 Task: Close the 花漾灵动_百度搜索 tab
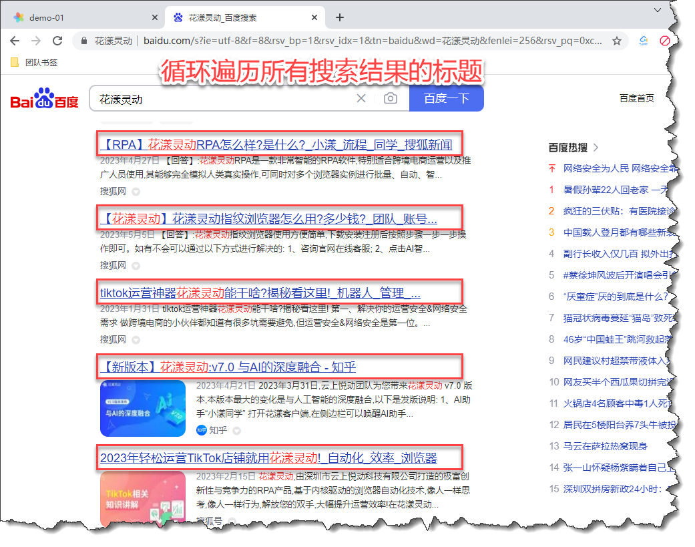click(314, 17)
